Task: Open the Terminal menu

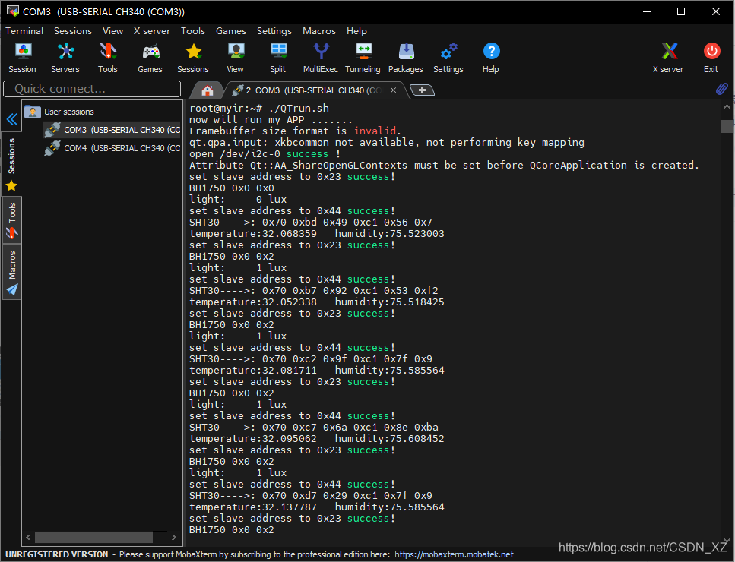Action: coord(24,31)
